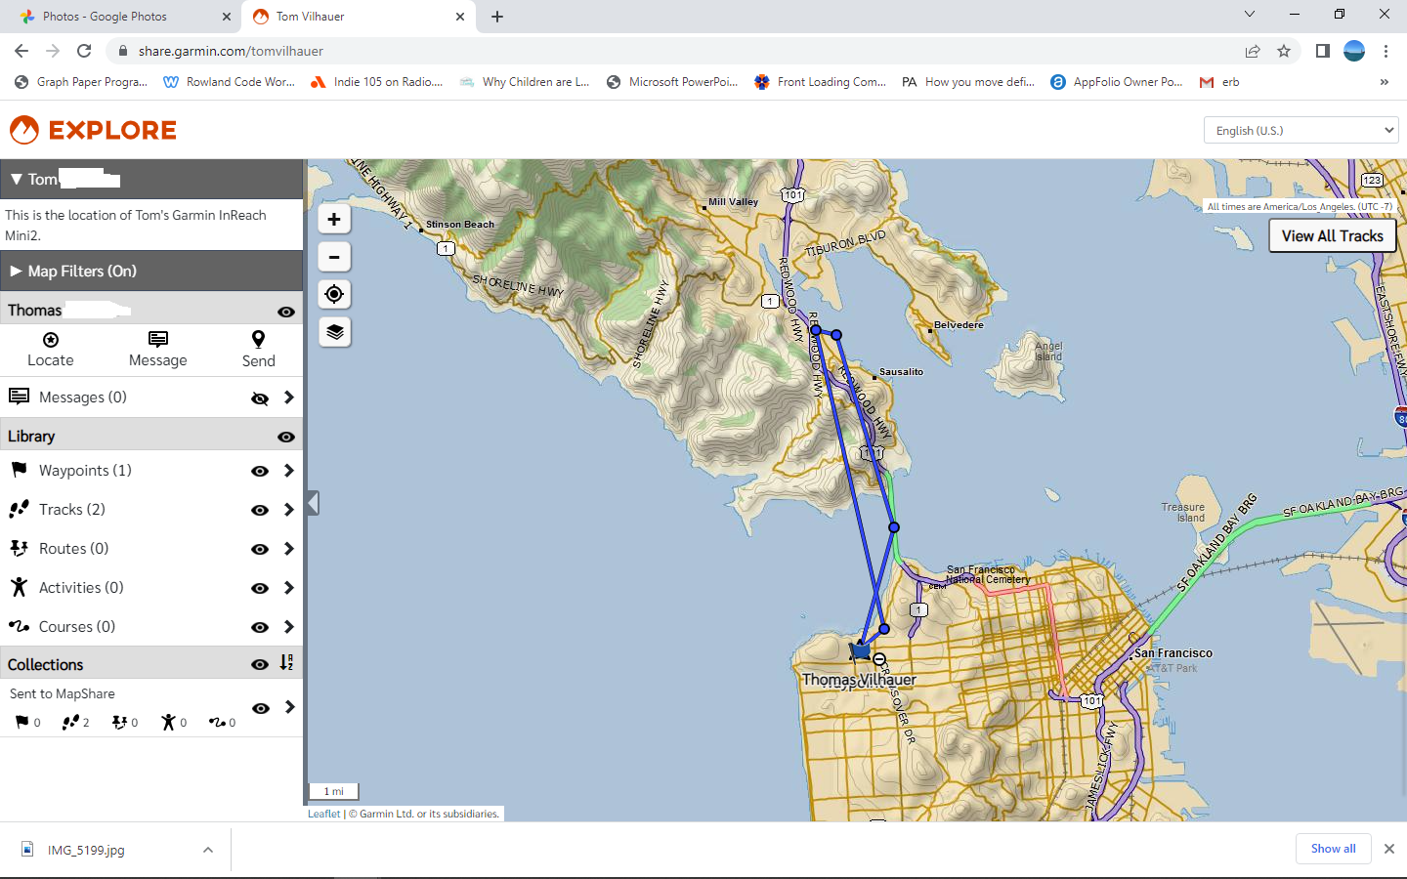Open Indie 105 on Radio bookmark
The width and height of the screenshot is (1407, 879).
coord(376,82)
